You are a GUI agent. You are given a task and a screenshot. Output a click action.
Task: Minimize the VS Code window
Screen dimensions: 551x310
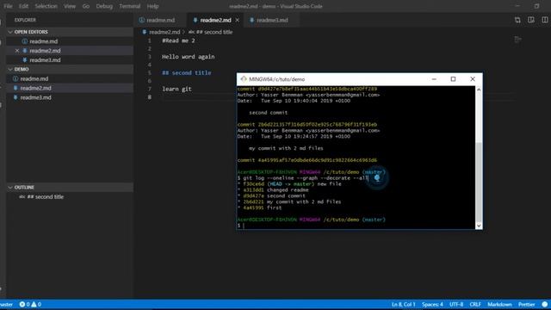(517, 6)
